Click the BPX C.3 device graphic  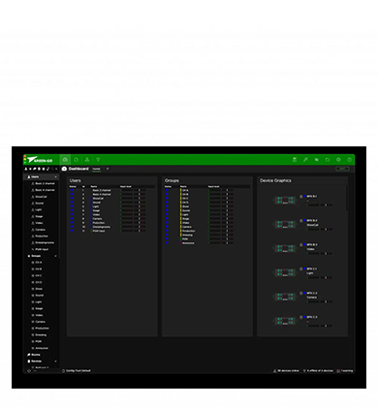[285, 321]
